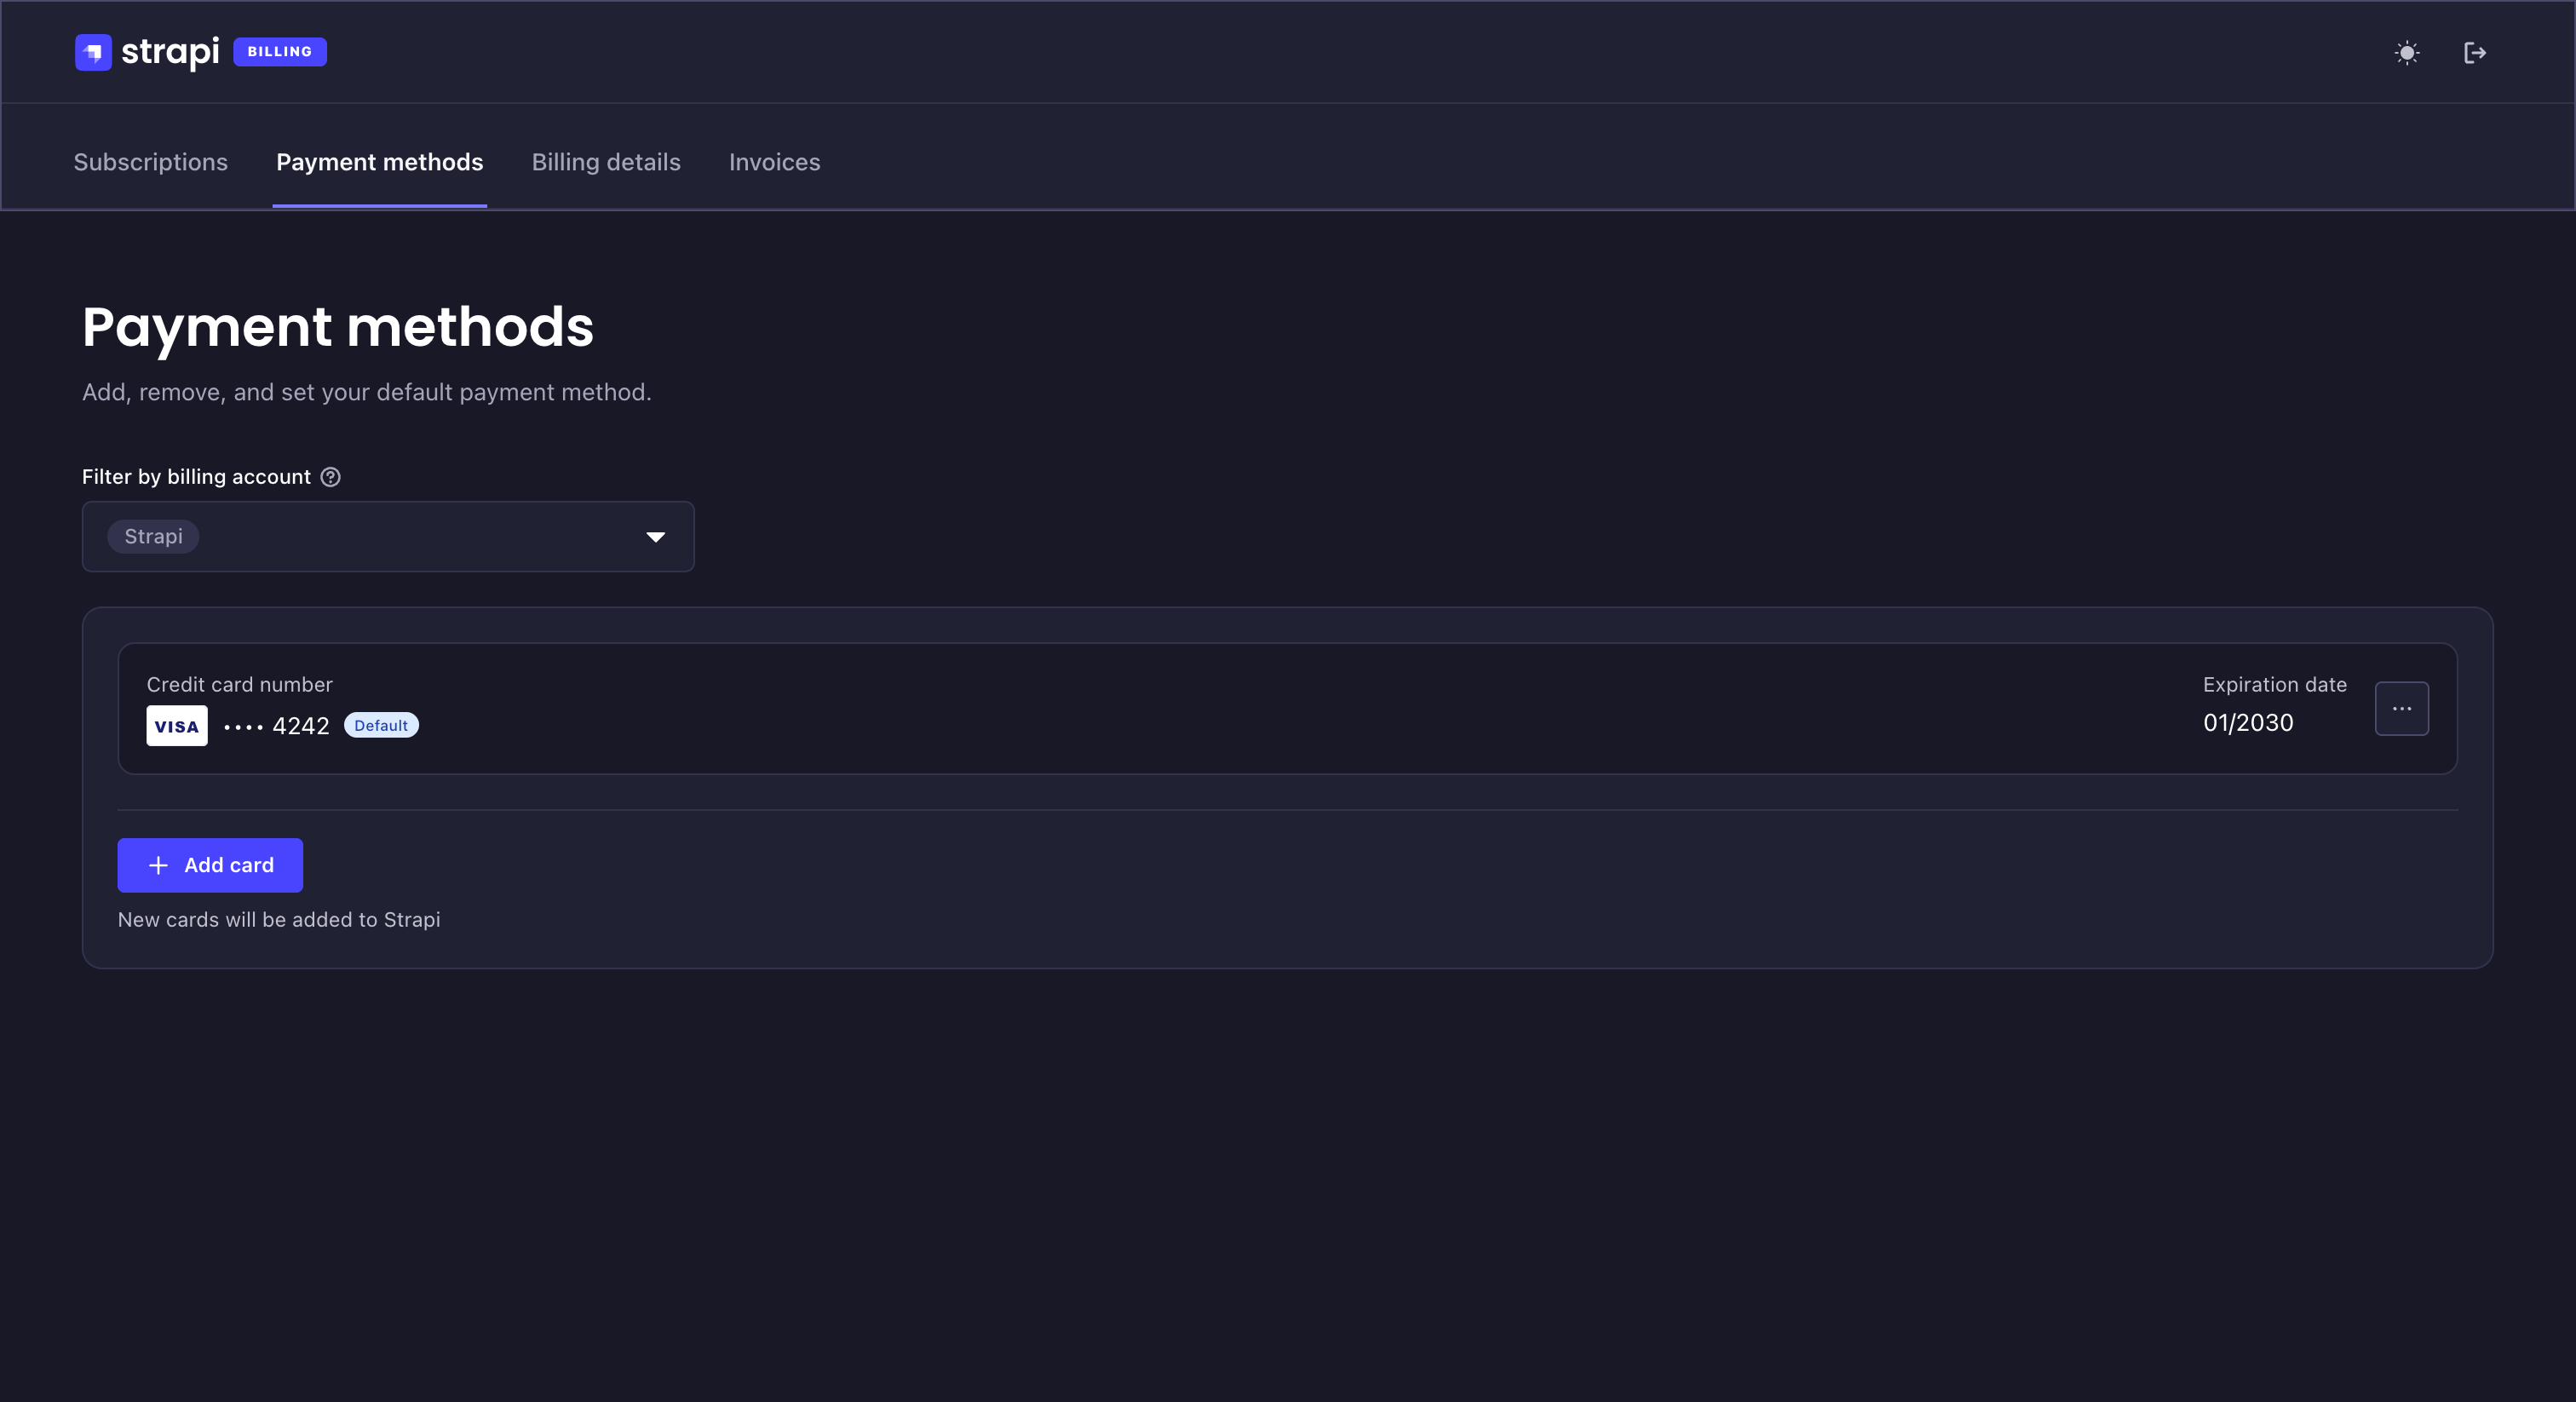This screenshot has width=2576, height=1402.
Task: Click the VISA card brand icon
Action: pos(177,726)
